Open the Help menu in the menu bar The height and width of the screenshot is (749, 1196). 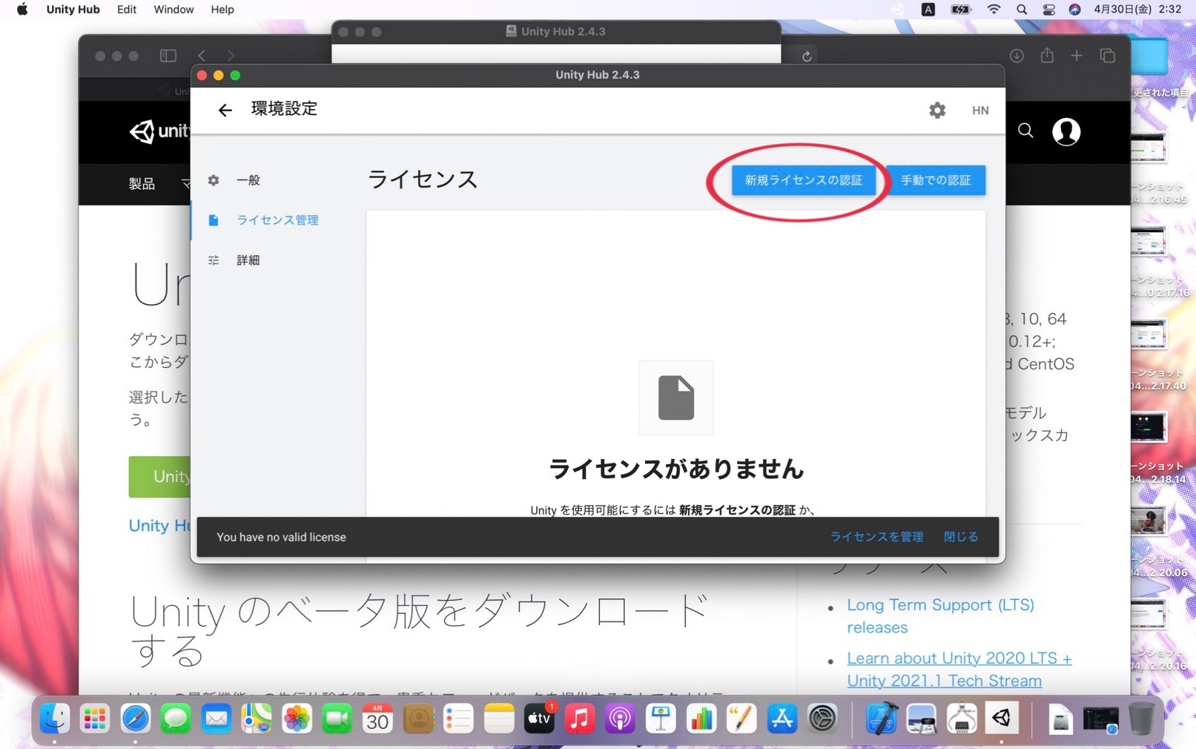(222, 10)
